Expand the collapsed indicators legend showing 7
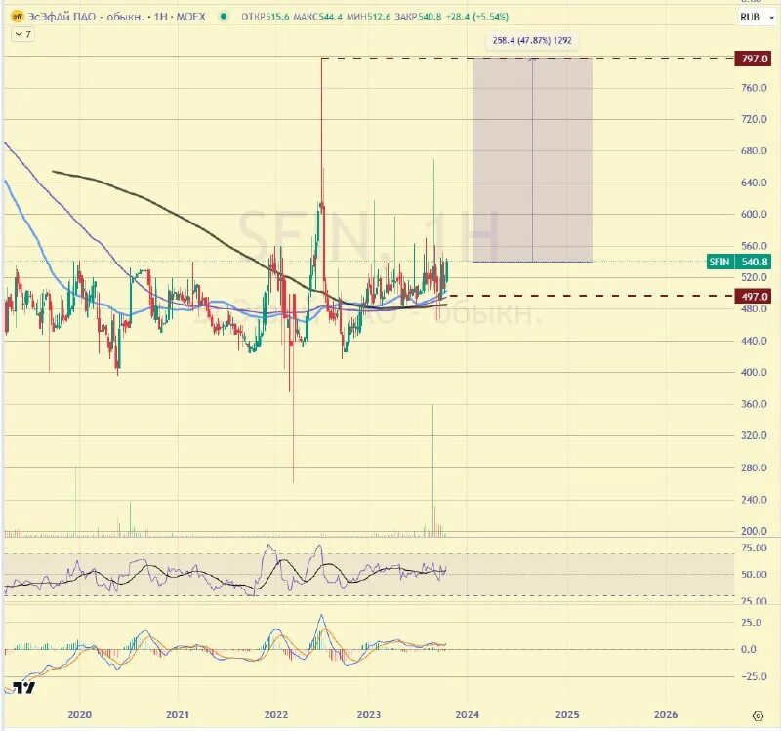 click(22, 34)
